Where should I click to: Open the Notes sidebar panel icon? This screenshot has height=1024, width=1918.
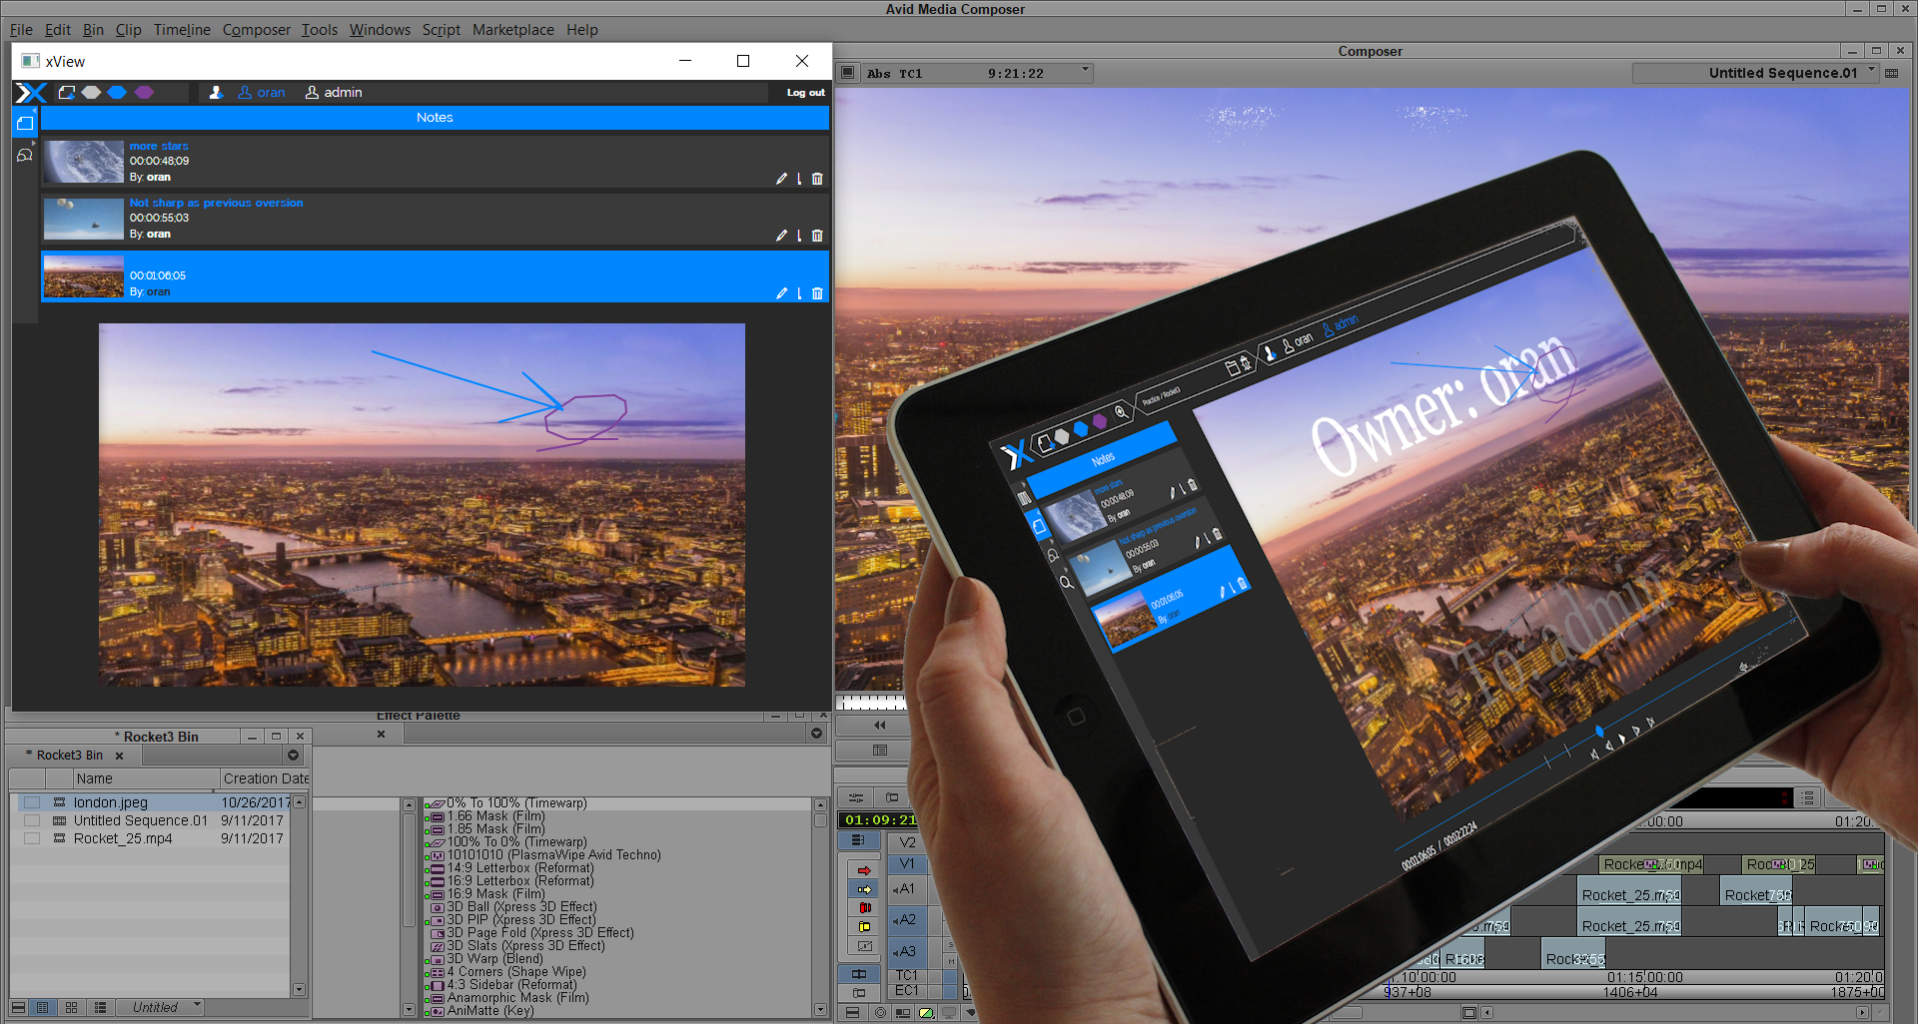25,124
